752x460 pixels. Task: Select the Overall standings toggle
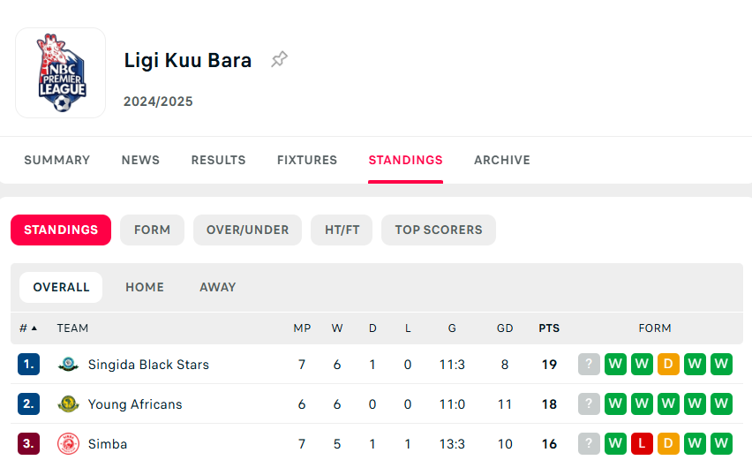pos(61,287)
